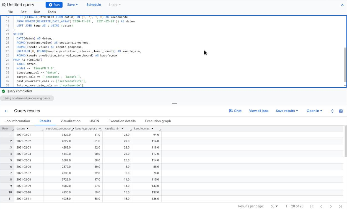Open results per page dropdown showing 50
This screenshot has width=347, height=210.
click(x=274, y=206)
